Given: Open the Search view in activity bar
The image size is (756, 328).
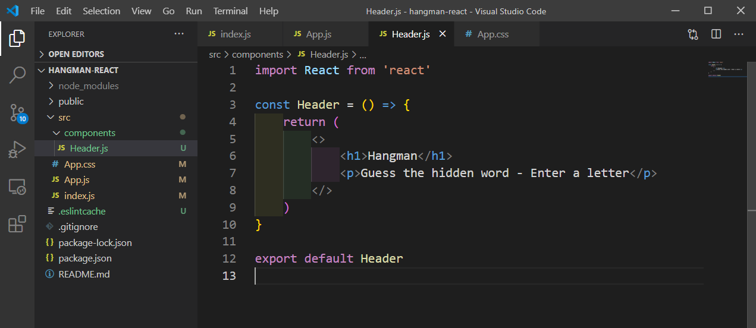Looking at the screenshot, I should pos(17,75).
